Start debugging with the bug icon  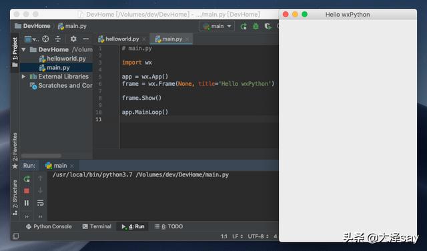pos(256,27)
